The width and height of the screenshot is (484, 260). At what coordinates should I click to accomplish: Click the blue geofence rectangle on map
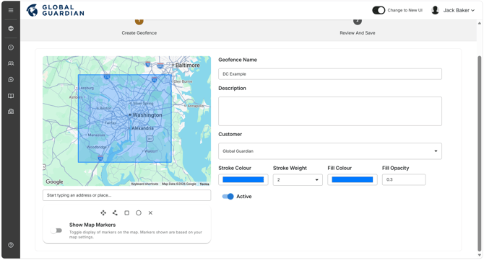[125, 118]
